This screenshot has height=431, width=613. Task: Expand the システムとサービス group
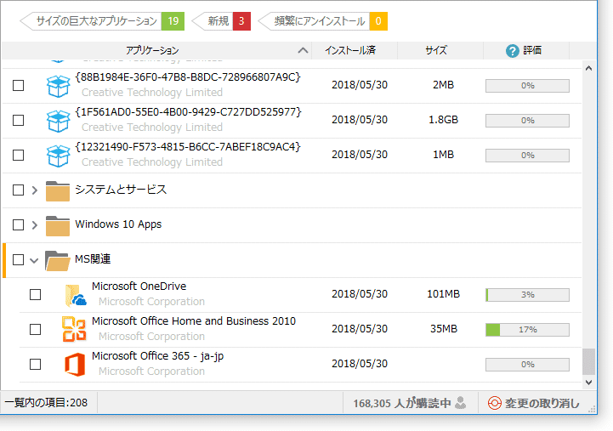34,190
